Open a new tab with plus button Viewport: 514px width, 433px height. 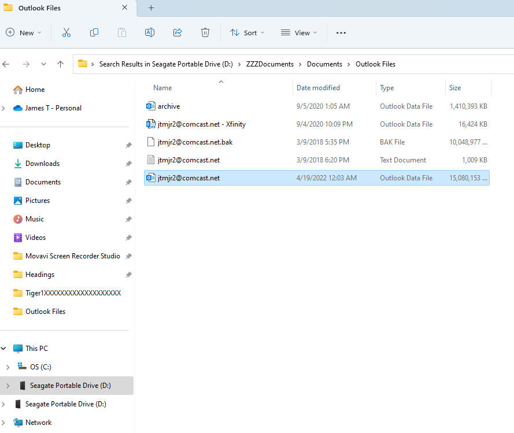coord(151,8)
